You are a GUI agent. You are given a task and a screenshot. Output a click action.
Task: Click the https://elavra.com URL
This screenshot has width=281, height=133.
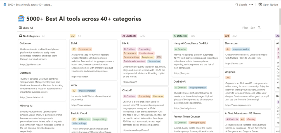[234, 63]
